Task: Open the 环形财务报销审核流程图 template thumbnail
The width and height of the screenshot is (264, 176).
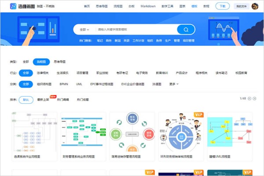Action: pyautogui.click(x=181, y=132)
